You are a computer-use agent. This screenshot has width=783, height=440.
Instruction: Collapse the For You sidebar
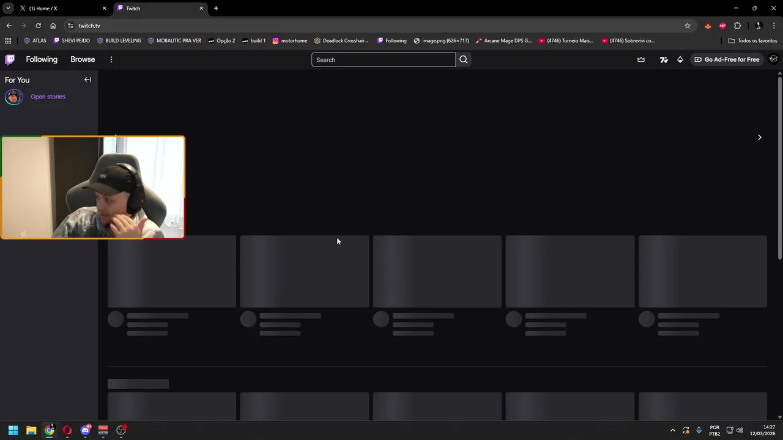coord(87,79)
